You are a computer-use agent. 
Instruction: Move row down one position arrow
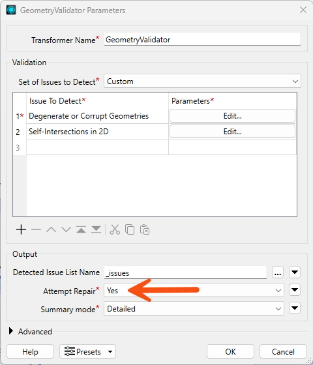(66, 229)
